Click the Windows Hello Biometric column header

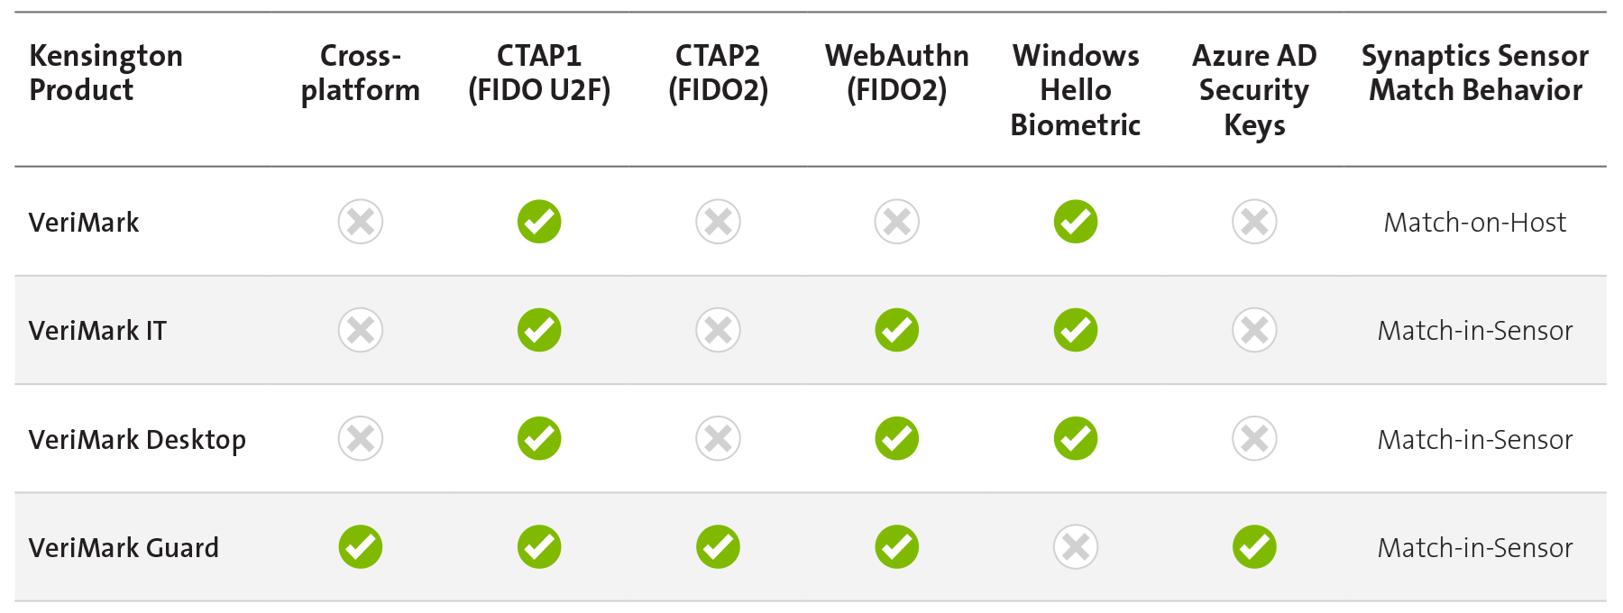pos(1076,90)
